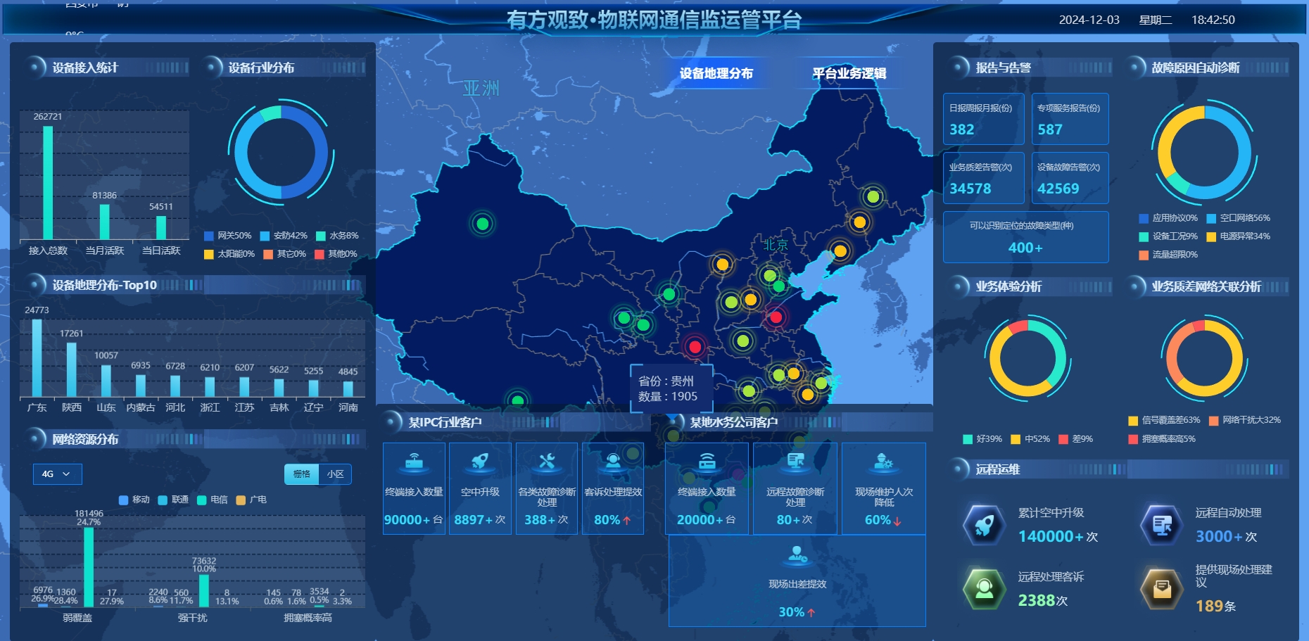Click the rocket icon above 空中升级
1309x641 pixels.
tap(480, 462)
